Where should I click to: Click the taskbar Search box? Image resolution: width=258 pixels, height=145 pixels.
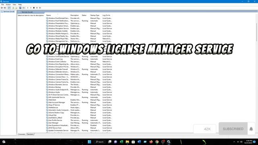coord(100,142)
